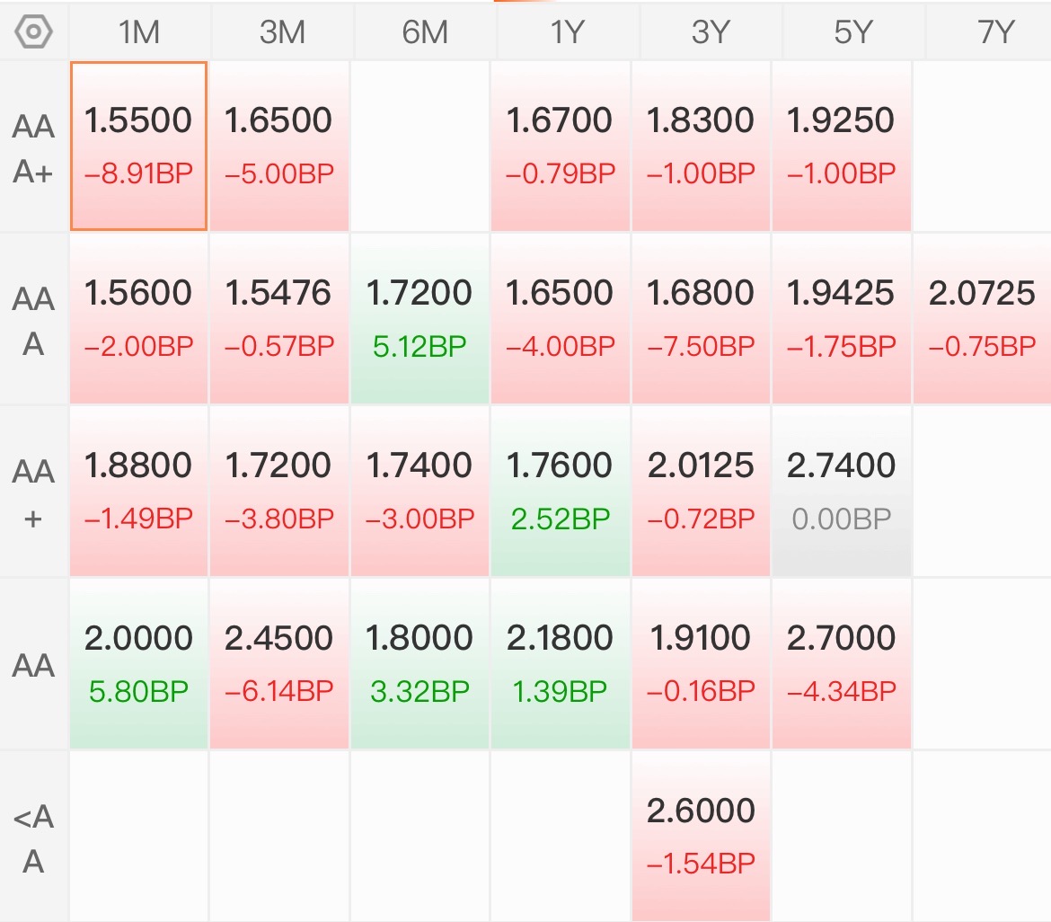Open the <AA 3Y cell 2.6000
The width and height of the screenshot is (1051, 922).
click(x=701, y=836)
